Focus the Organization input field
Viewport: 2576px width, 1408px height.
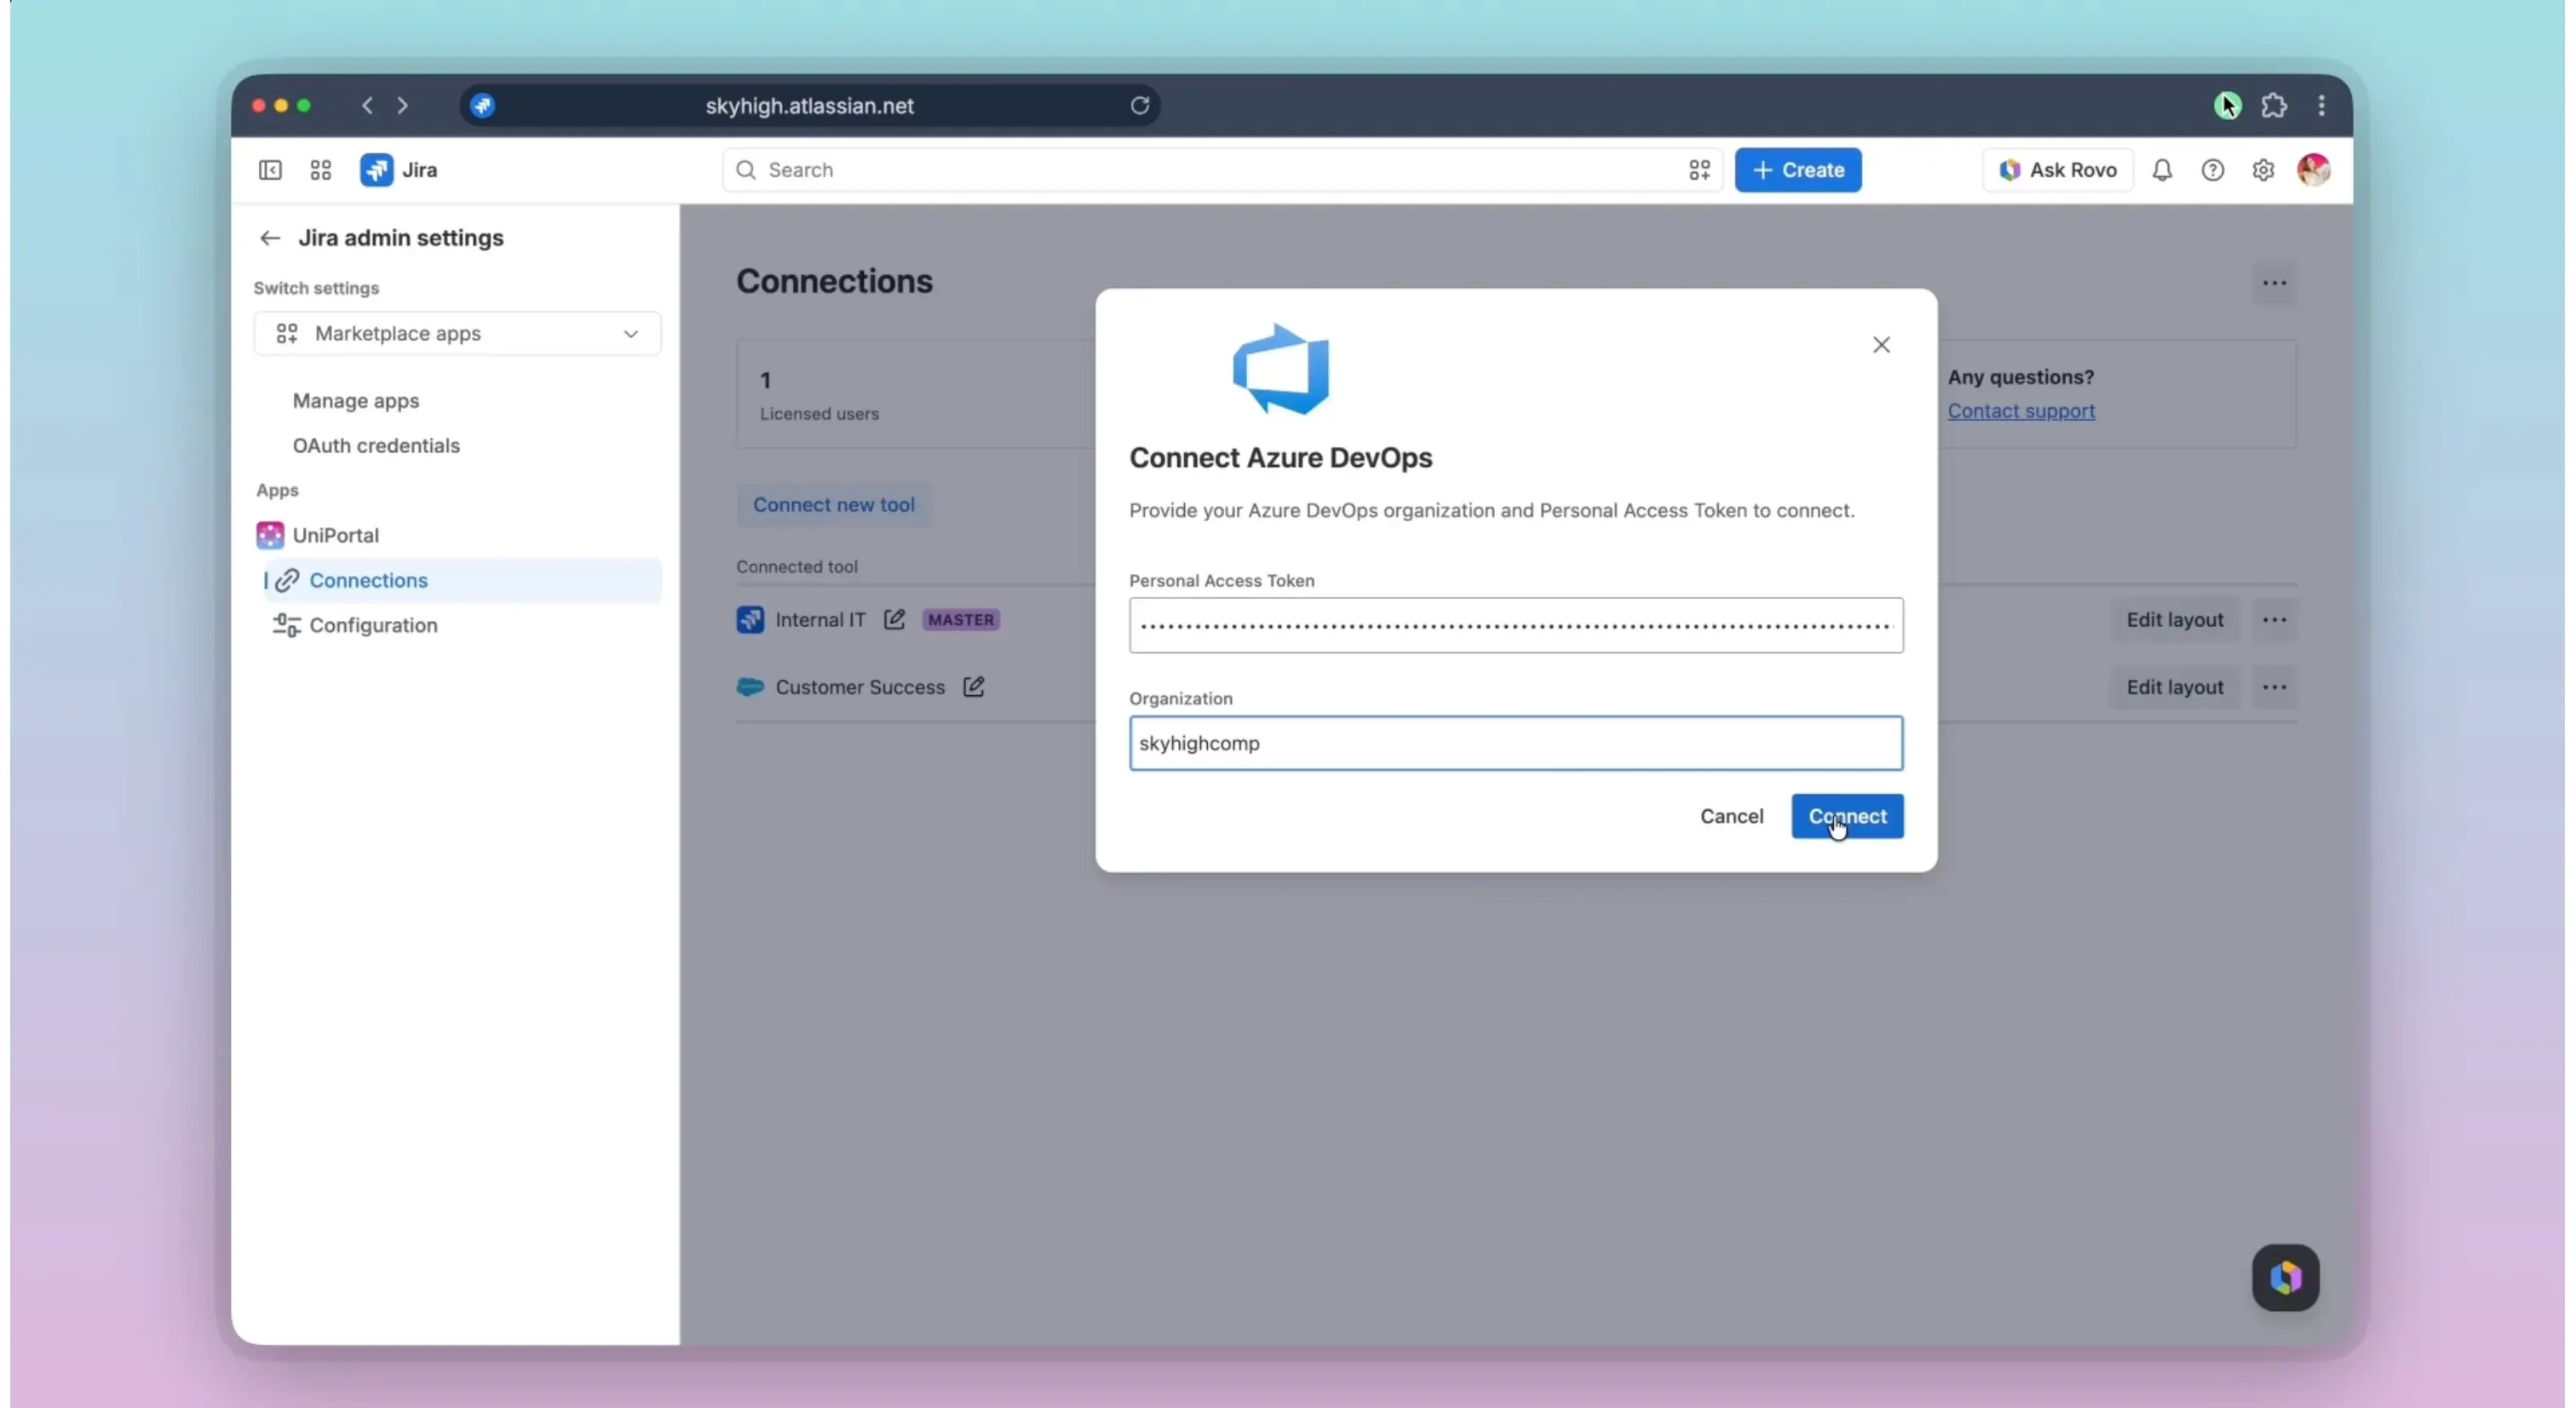coord(1515,743)
